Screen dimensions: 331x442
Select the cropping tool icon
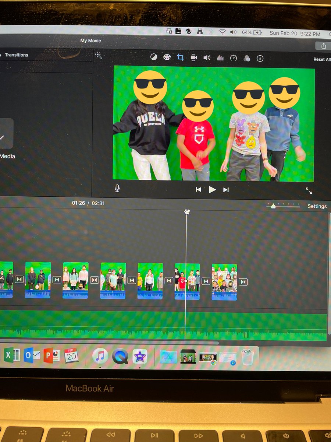click(x=180, y=57)
